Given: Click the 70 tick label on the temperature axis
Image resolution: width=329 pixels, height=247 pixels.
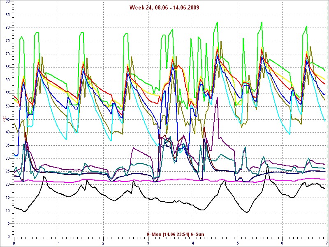Looking at the screenshot, I should pyautogui.click(x=7, y=54).
